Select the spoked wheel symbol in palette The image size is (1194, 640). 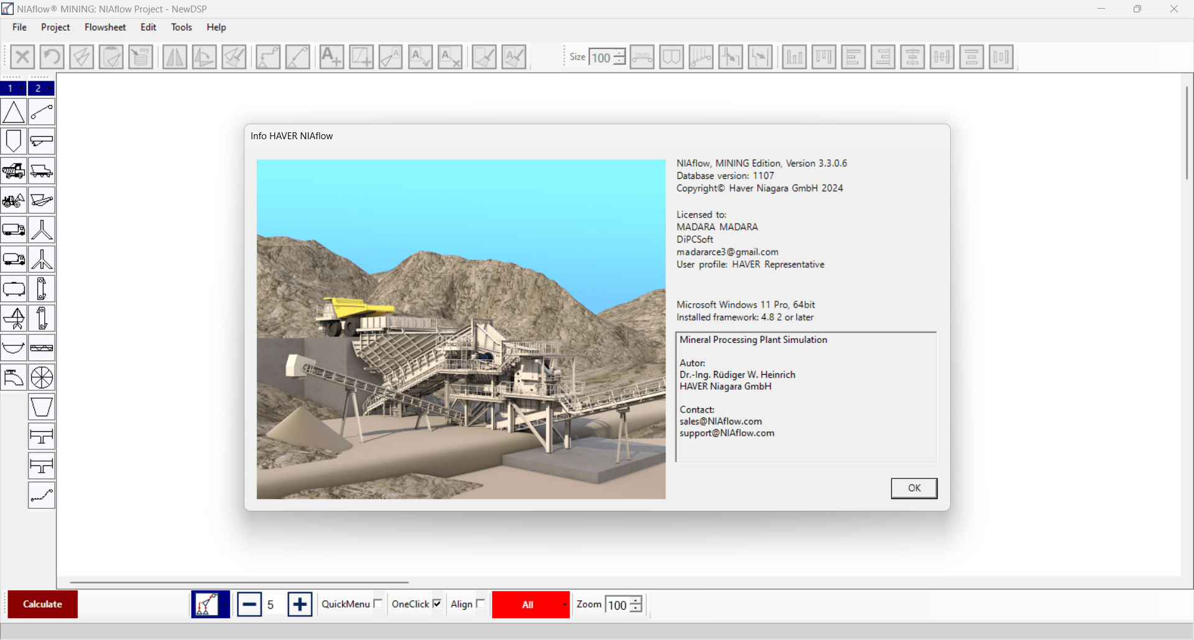pyautogui.click(x=42, y=377)
